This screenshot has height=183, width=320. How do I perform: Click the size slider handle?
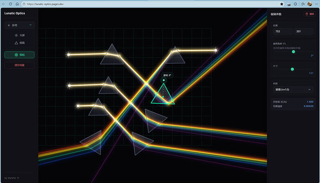point(292,69)
